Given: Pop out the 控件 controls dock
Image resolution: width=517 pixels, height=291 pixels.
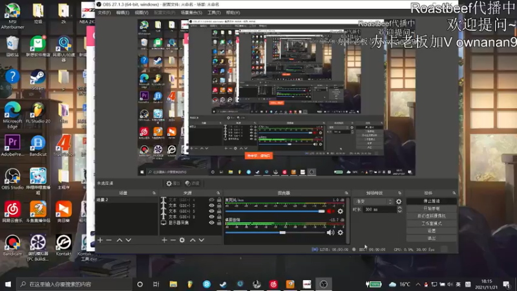Looking at the screenshot, I should [x=454, y=193].
